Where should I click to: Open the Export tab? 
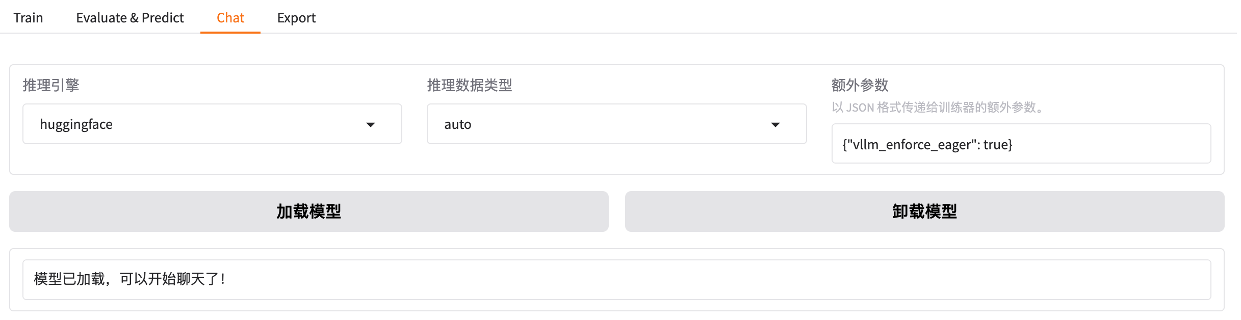coord(296,17)
